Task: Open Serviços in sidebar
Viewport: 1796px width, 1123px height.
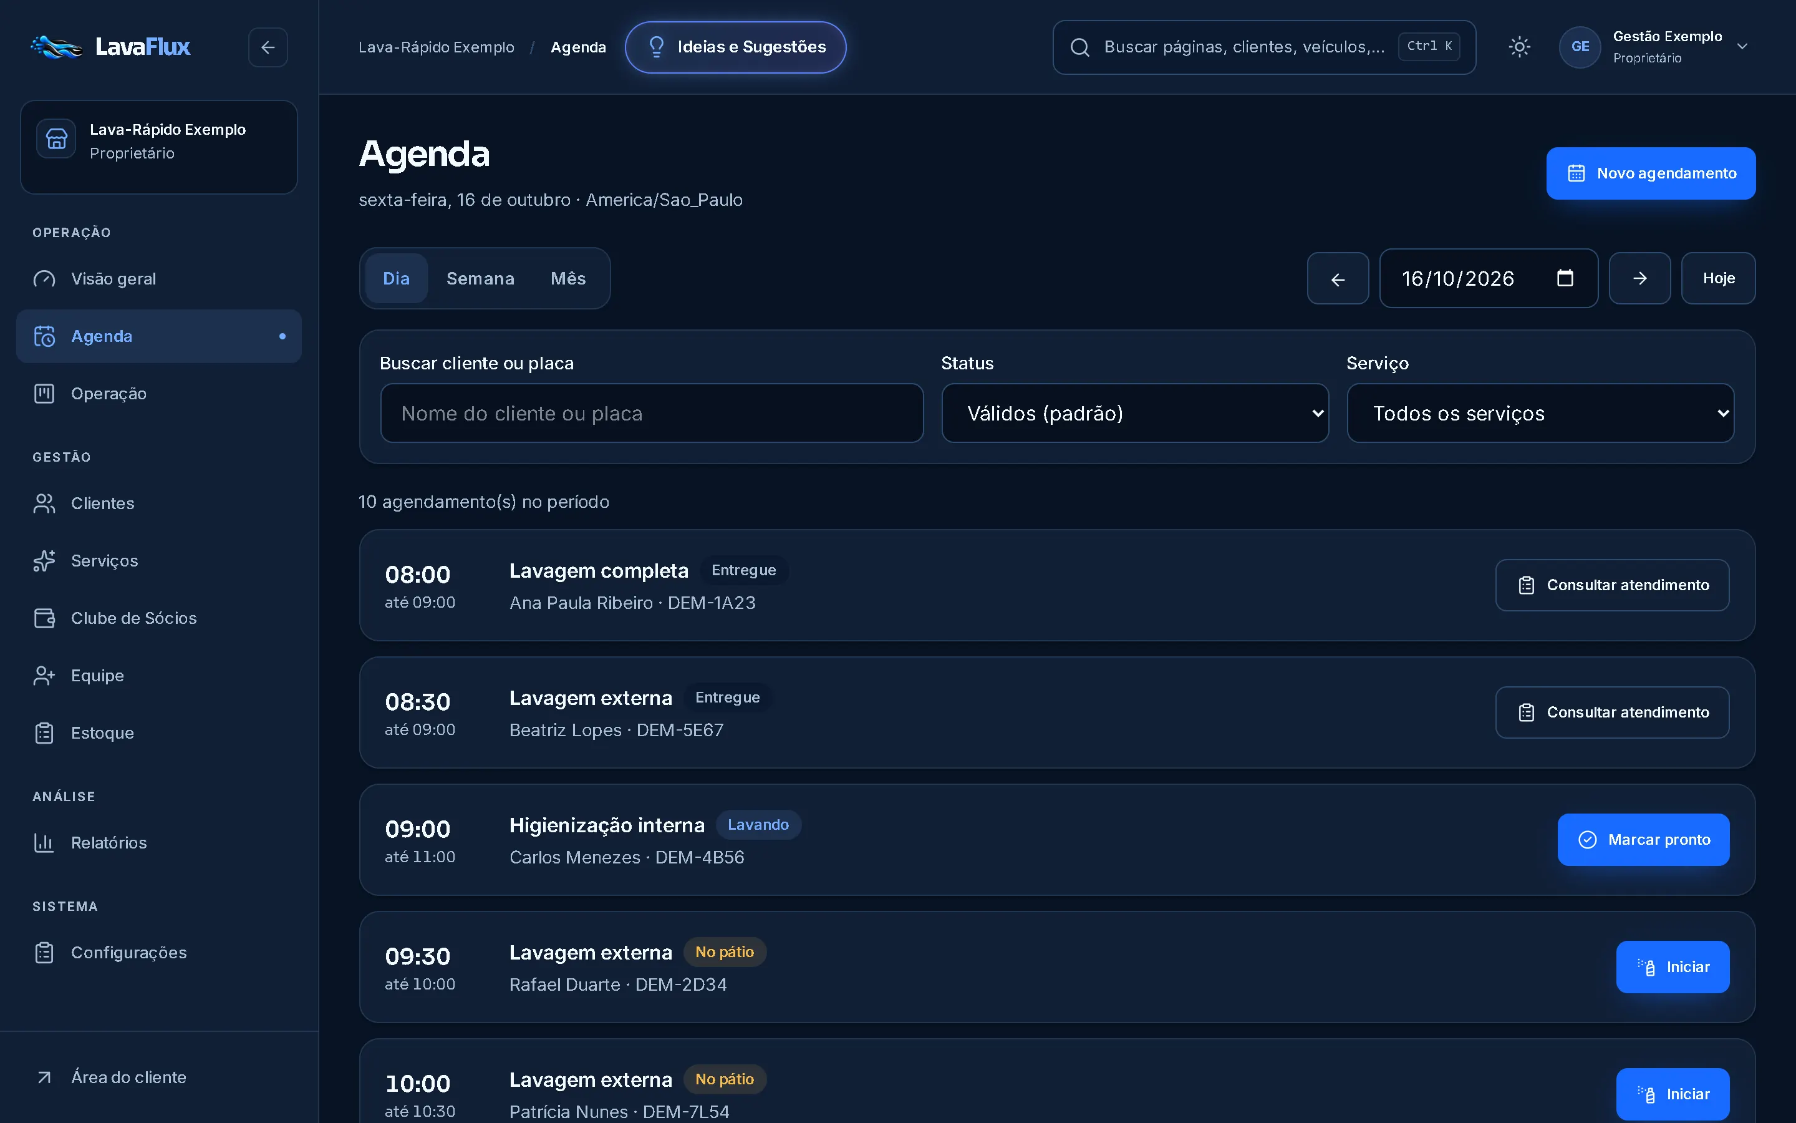Action: pos(159,561)
